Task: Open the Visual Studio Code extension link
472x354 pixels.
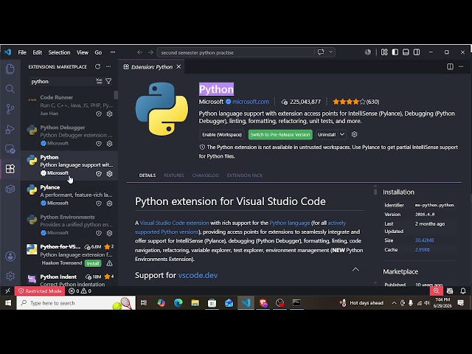Action: pyautogui.click(x=174, y=223)
